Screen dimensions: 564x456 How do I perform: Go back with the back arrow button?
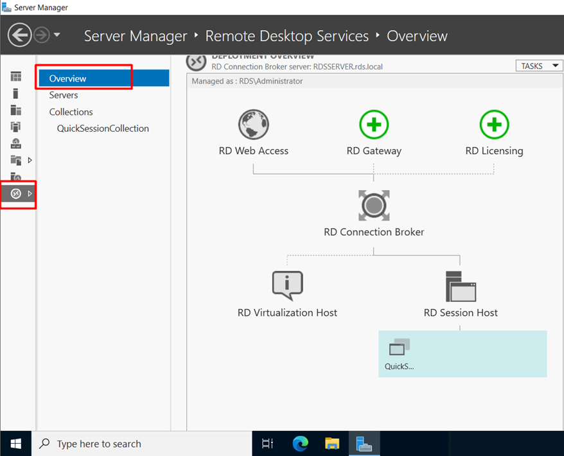point(20,35)
